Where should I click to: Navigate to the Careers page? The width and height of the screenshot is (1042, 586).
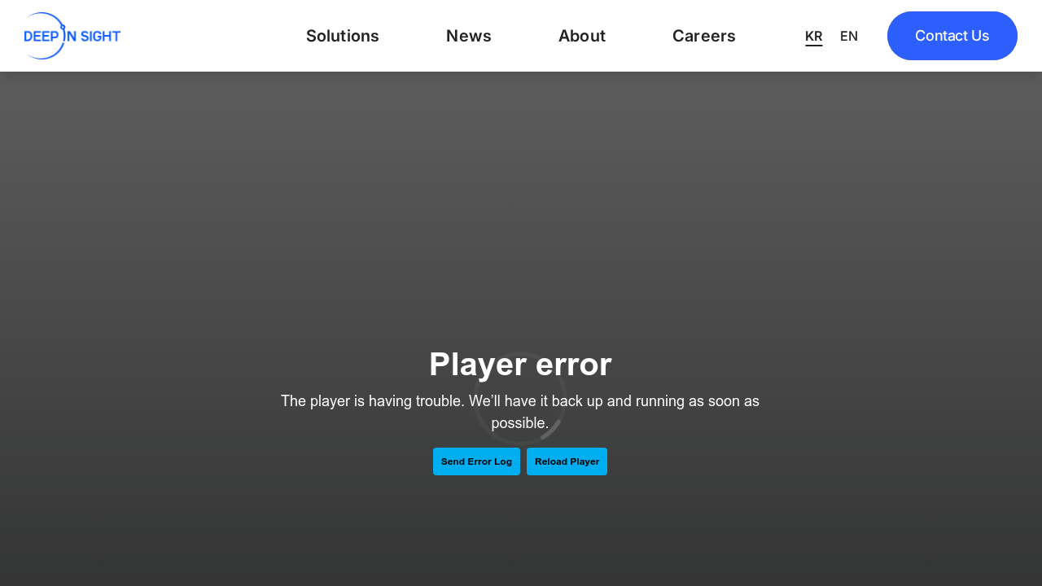tap(703, 36)
